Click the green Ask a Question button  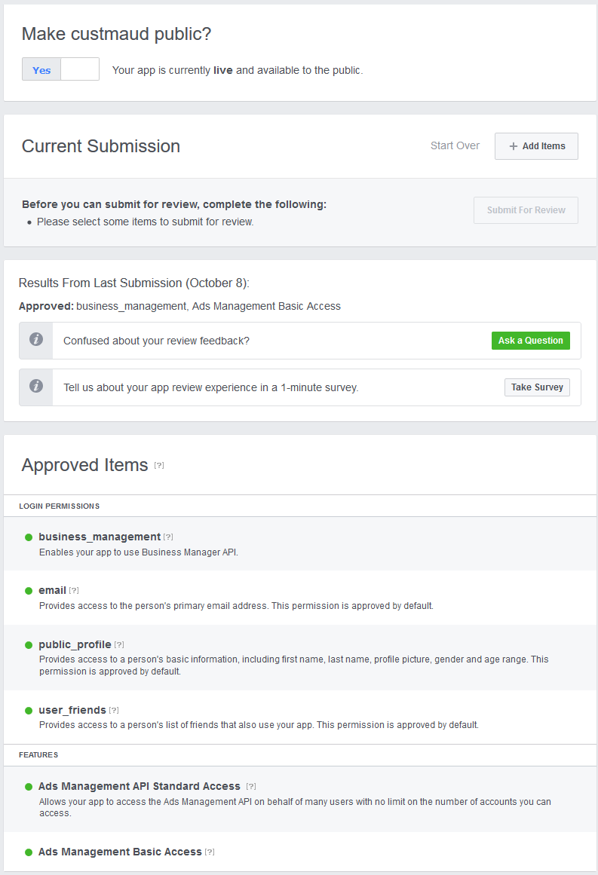[531, 341]
